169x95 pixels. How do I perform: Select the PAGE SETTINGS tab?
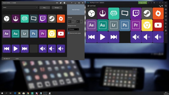(x=76, y=10)
